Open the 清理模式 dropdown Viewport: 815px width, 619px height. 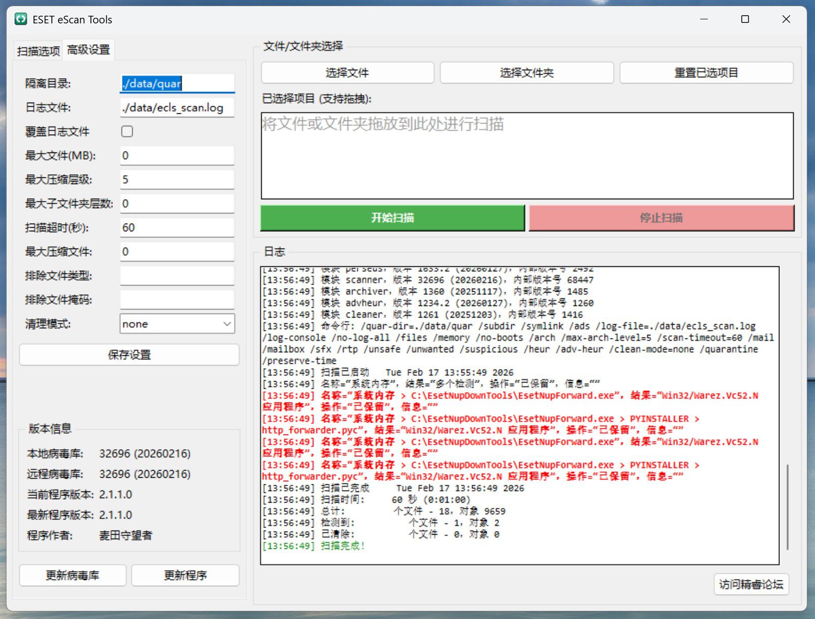coord(177,324)
